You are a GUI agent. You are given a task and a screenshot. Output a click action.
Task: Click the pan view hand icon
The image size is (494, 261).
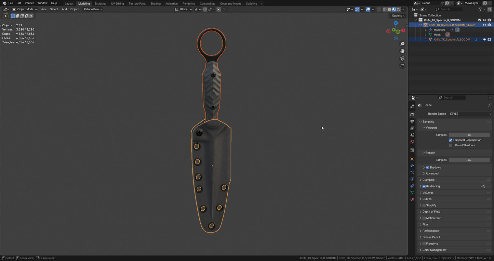click(x=402, y=51)
